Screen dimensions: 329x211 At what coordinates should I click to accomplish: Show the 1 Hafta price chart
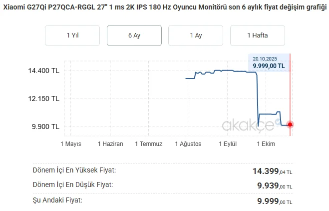click(258, 35)
